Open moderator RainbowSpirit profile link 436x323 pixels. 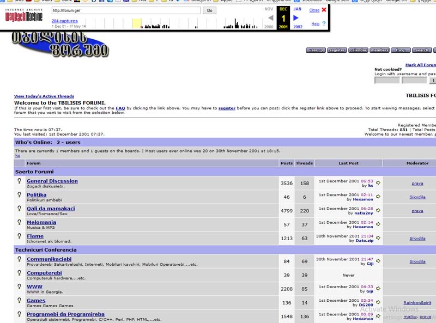point(417,303)
